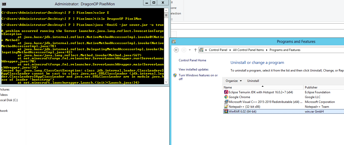This screenshot has height=145, width=344.
Task: Click the WinRAR program icon
Action: (226, 112)
